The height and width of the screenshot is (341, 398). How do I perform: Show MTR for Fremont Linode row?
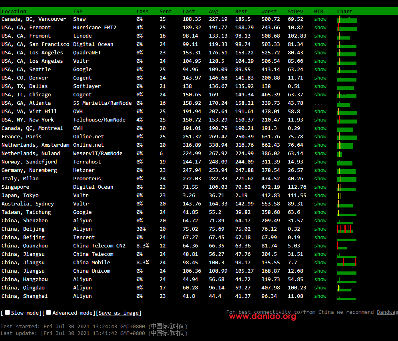320,36
